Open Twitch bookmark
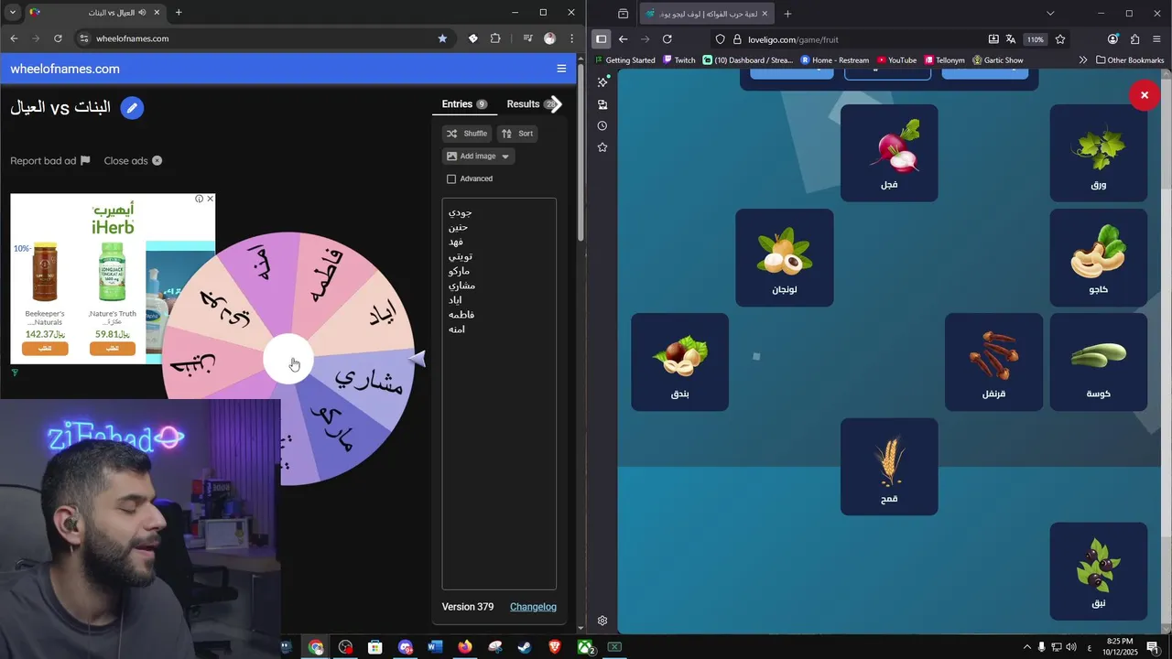 [x=678, y=60]
